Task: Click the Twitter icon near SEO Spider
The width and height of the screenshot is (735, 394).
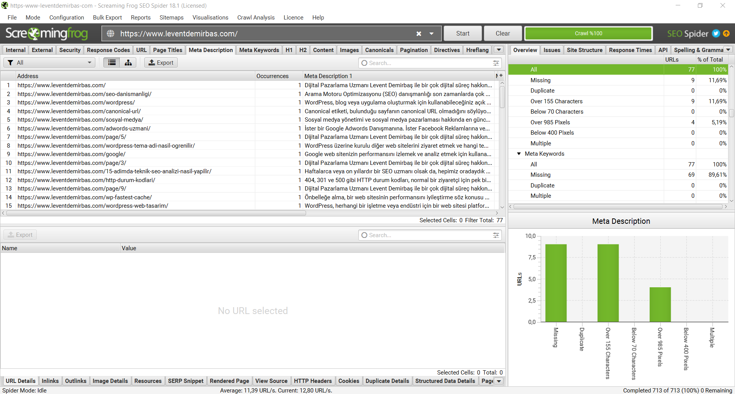Action: [x=716, y=34]
